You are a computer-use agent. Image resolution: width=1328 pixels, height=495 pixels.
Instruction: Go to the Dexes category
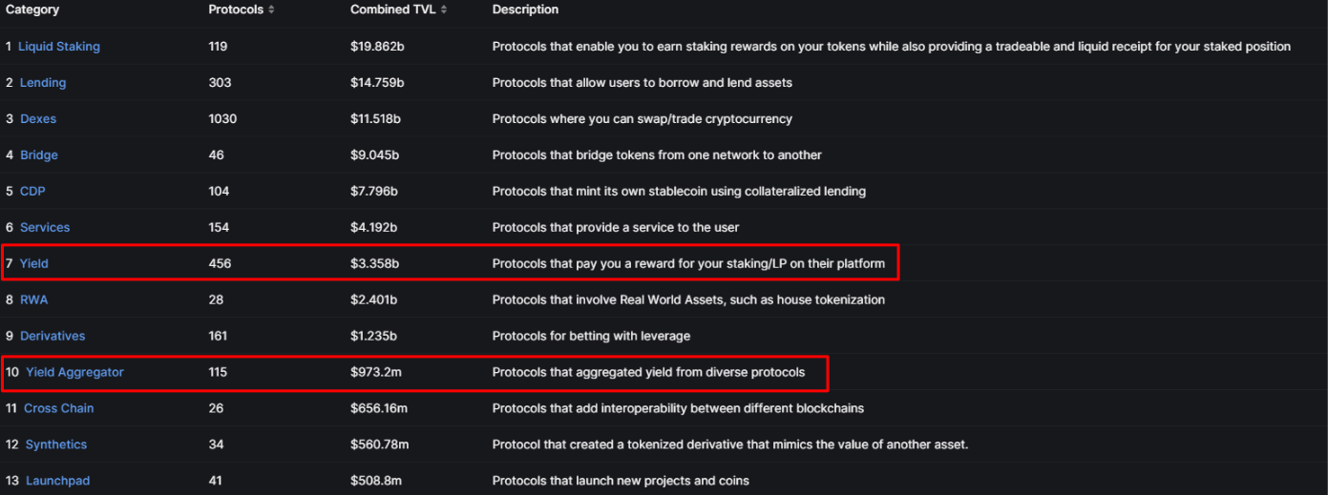click(38, 119)
